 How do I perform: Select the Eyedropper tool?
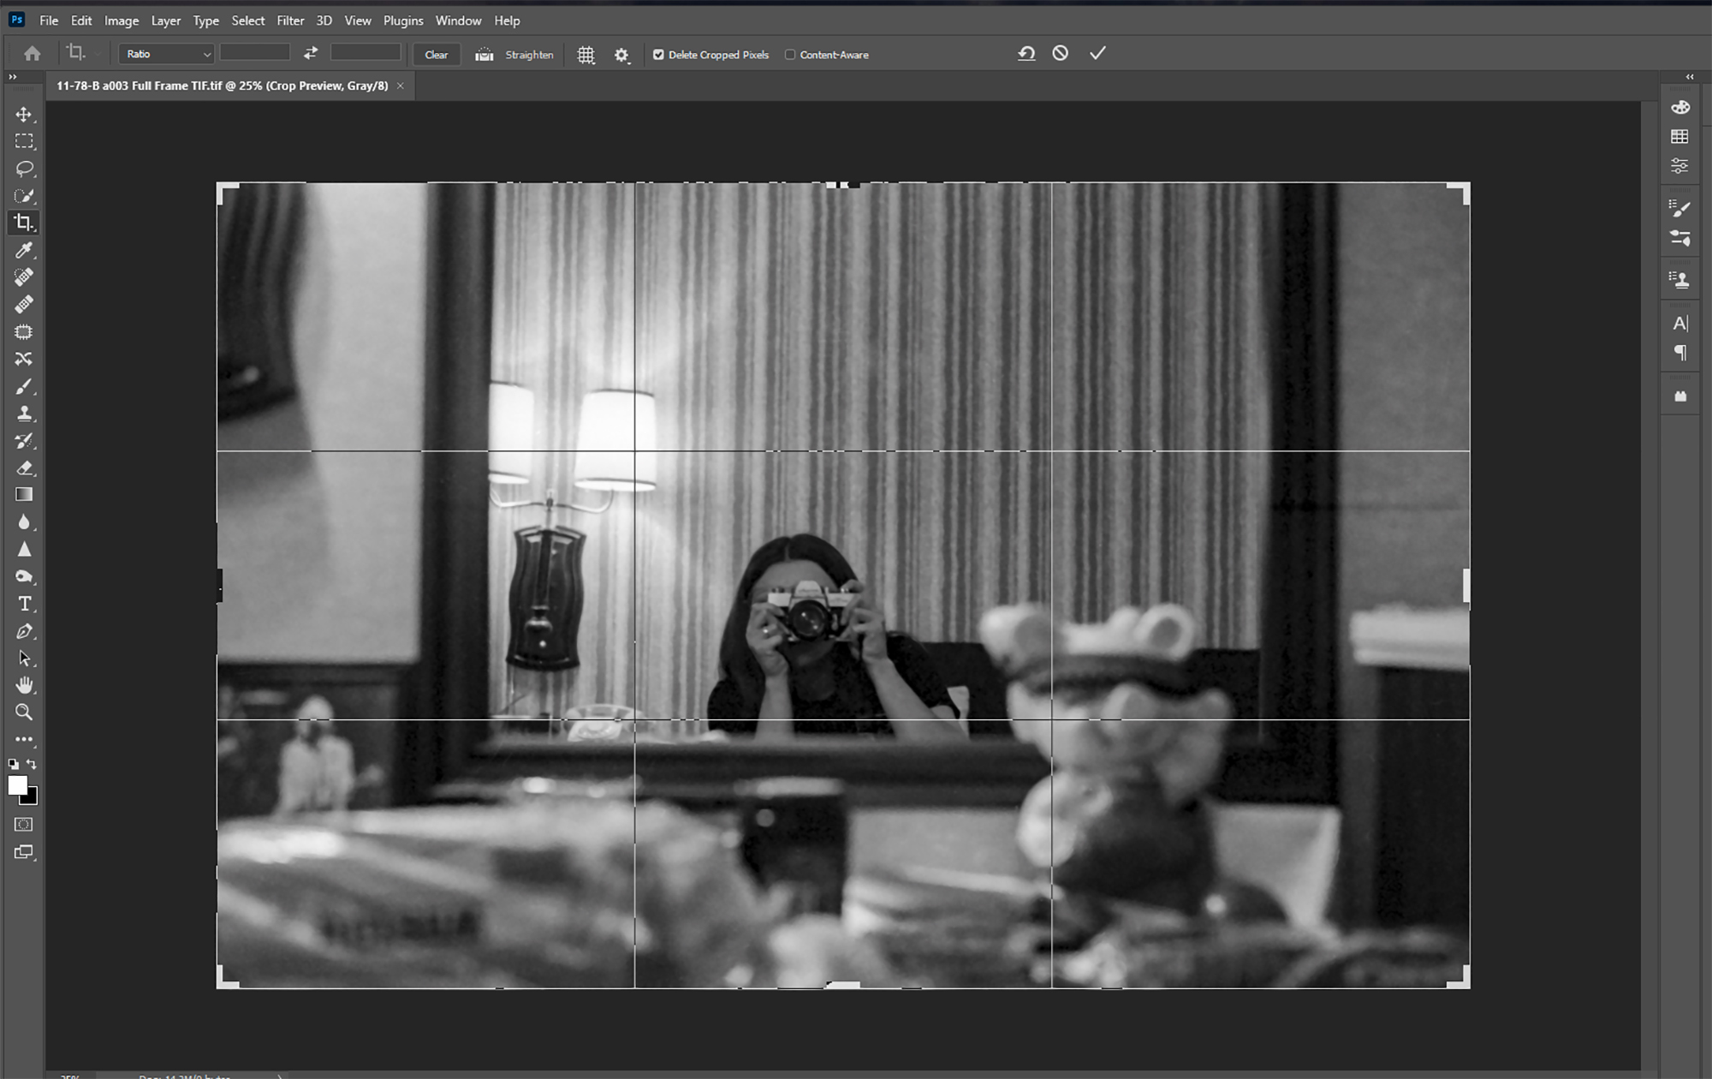24,250
